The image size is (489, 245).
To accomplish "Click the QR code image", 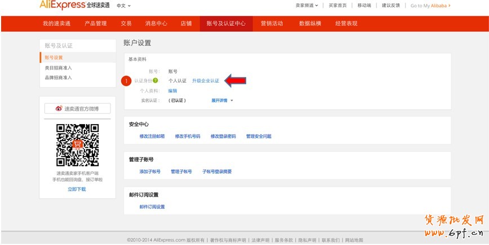I will point(77,145).
